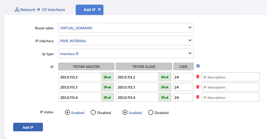Edit master IP field 203.0.113.3

coord(80,87)
